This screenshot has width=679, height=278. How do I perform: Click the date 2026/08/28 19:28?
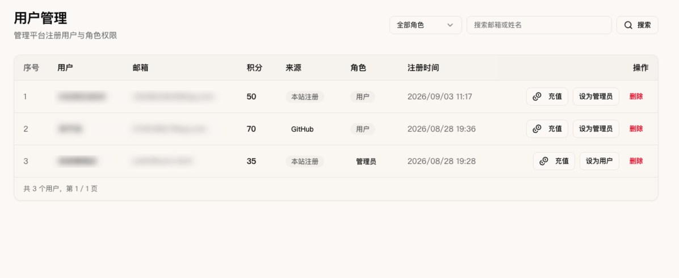tap(441, 161)
